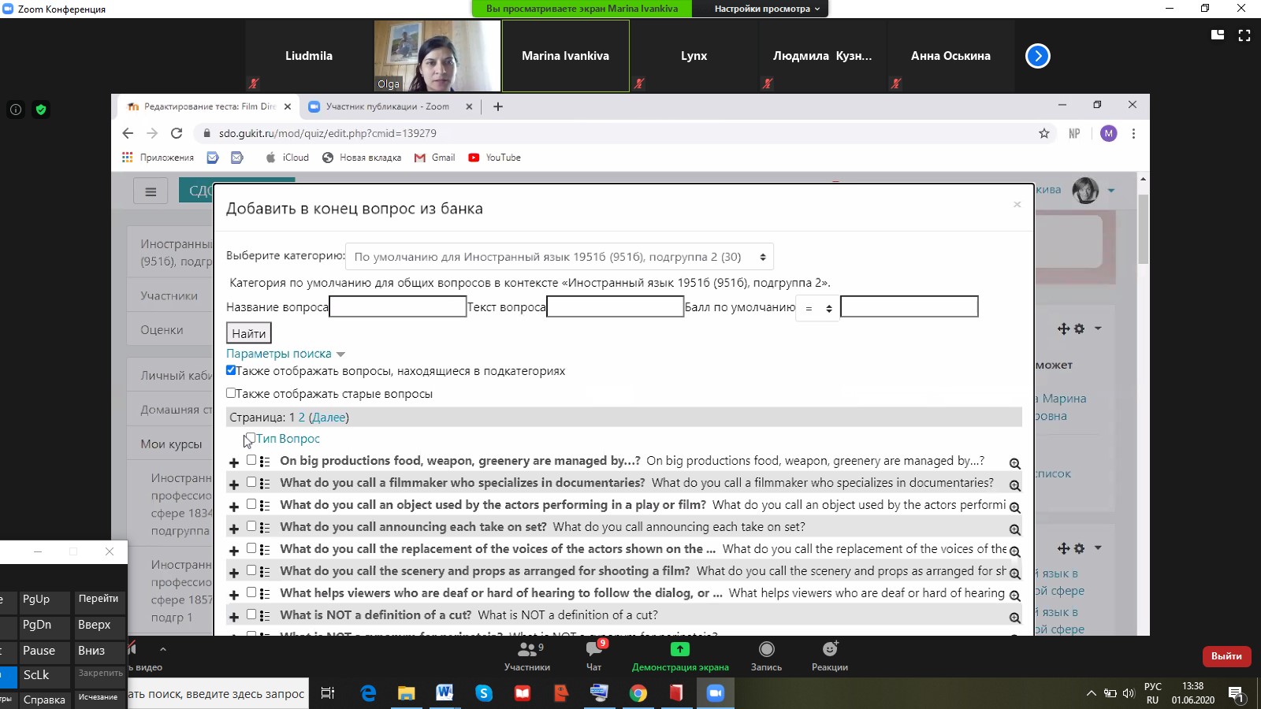
Task: Close the 'Добавить в конец вопрос из банка' dialog
Action: point(1017,205)
